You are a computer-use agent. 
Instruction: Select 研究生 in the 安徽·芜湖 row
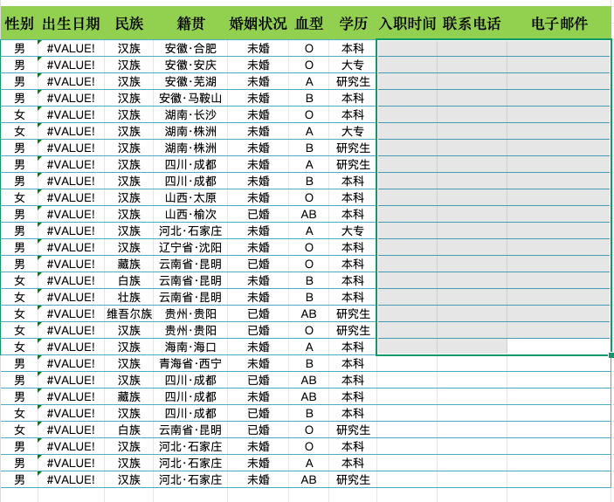coord(353,81)
